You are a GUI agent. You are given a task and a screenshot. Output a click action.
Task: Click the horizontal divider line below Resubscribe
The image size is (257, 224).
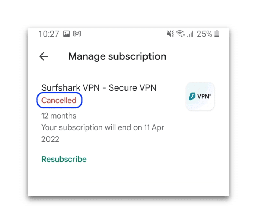point(128,182)
